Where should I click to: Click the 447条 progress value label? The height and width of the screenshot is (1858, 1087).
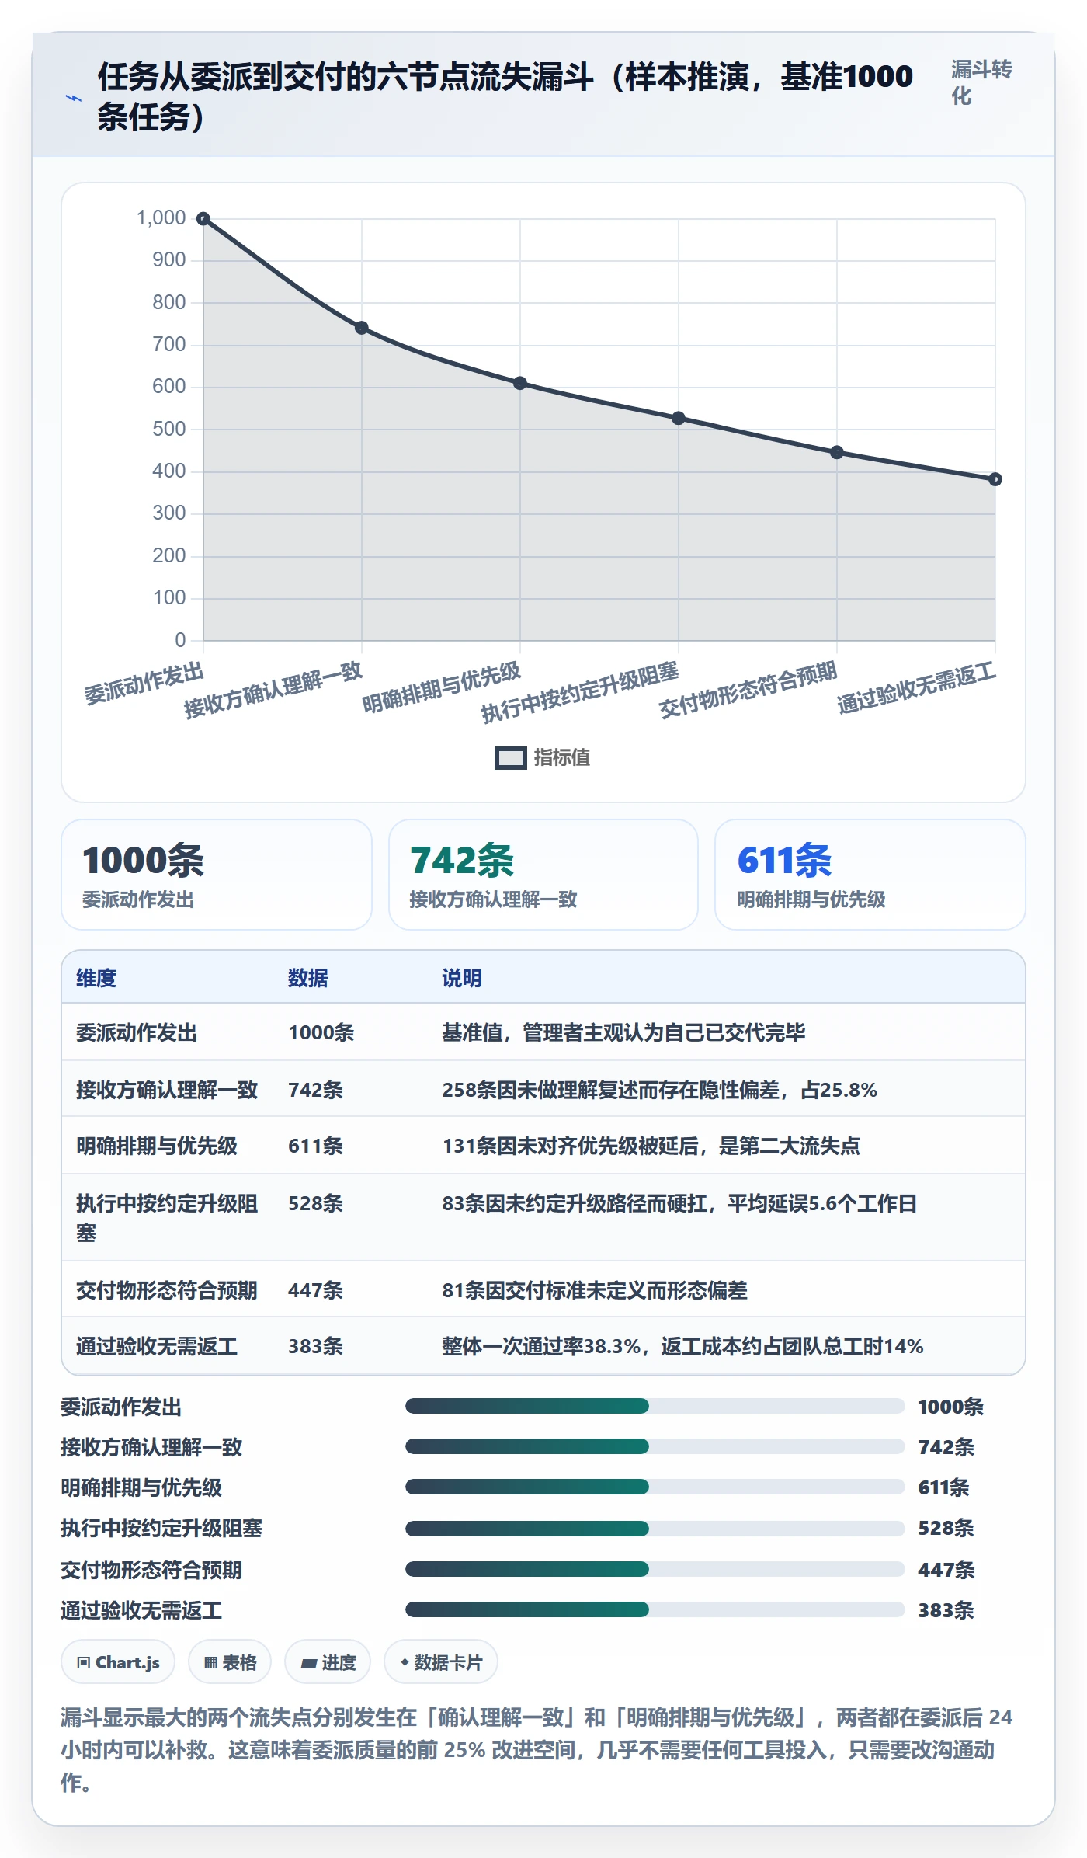pyautogui.click(x=946, y=1570)
